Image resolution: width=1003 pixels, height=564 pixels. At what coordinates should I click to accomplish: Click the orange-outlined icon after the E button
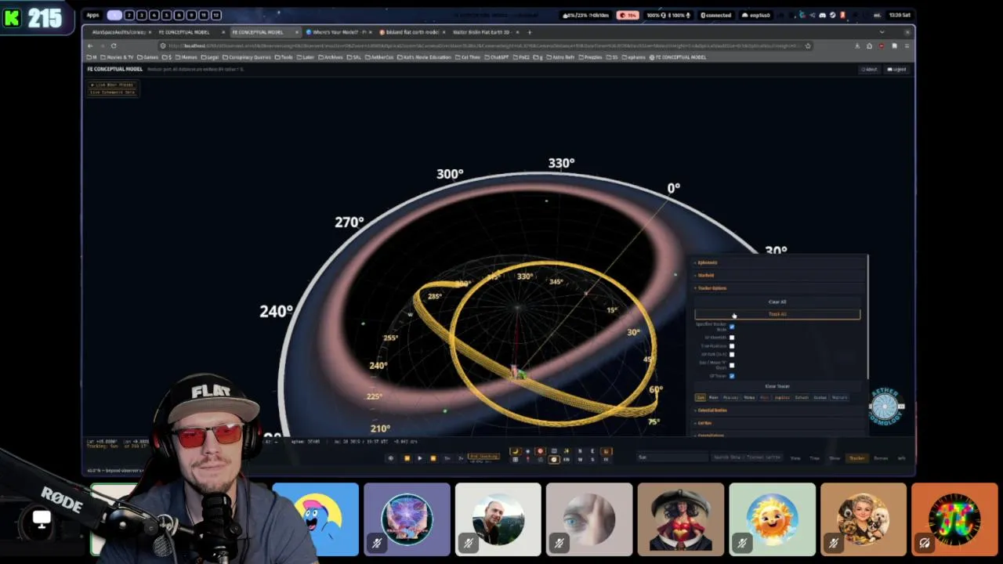(606, 451)
